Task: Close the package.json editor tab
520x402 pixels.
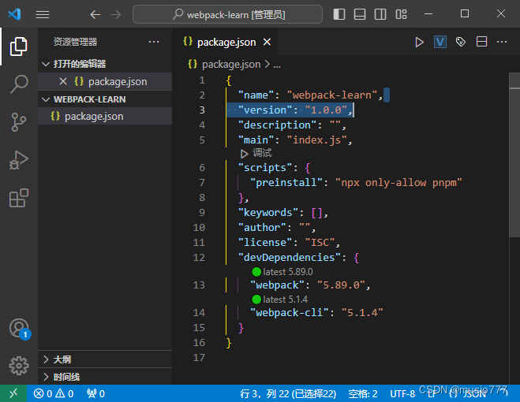Action: (x=267, y=42)
